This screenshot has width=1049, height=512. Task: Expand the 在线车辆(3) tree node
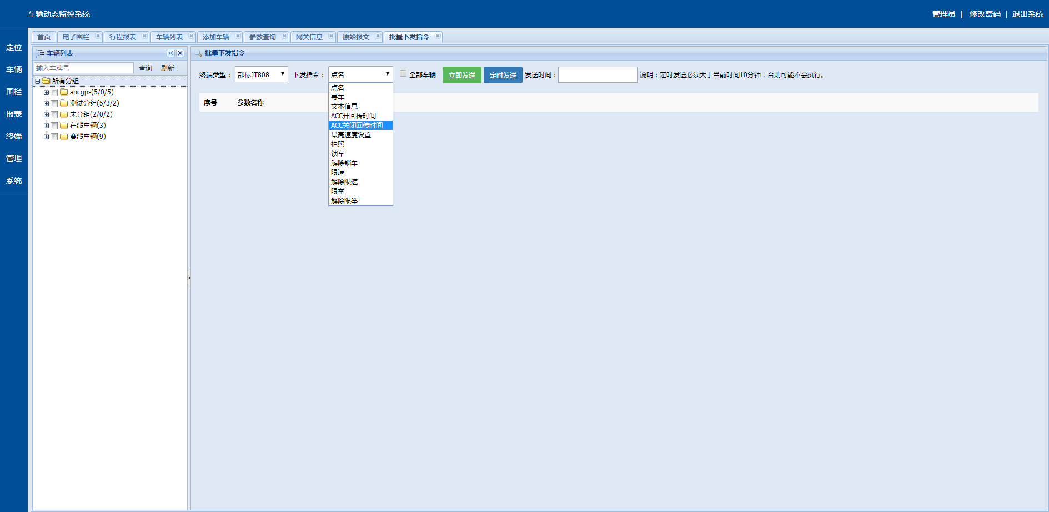pos(47,126)
